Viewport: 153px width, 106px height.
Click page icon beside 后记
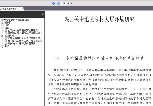[2, 46]
